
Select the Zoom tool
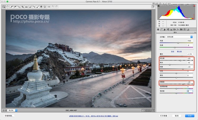(4, 7)
